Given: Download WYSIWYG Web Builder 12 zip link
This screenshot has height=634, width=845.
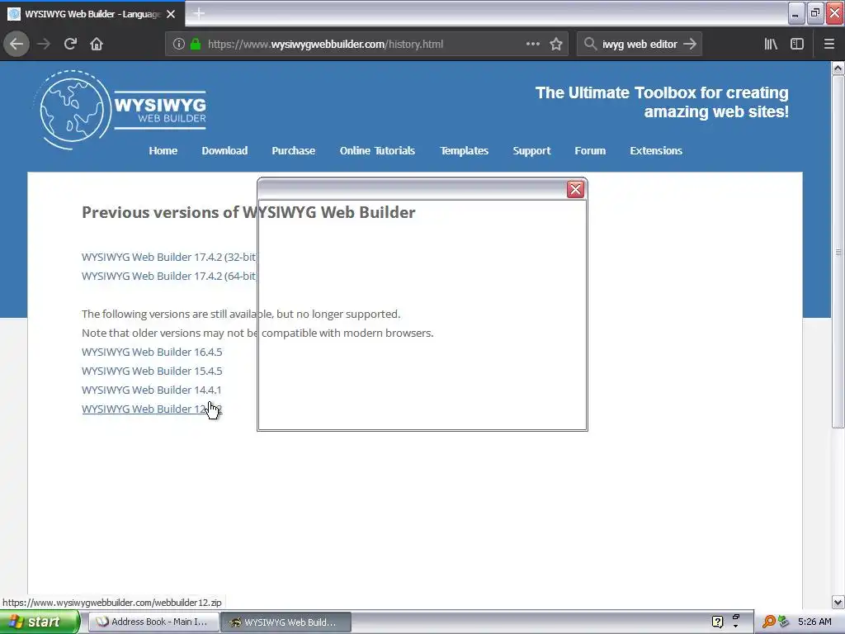Looking at the screenshot, I should pos(152,409).
